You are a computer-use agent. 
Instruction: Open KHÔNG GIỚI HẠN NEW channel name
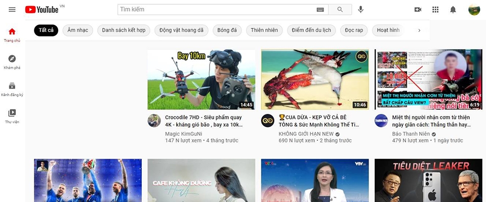click(x=306, y=134)
